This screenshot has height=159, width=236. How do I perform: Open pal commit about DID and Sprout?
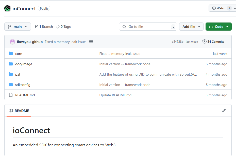148,75
